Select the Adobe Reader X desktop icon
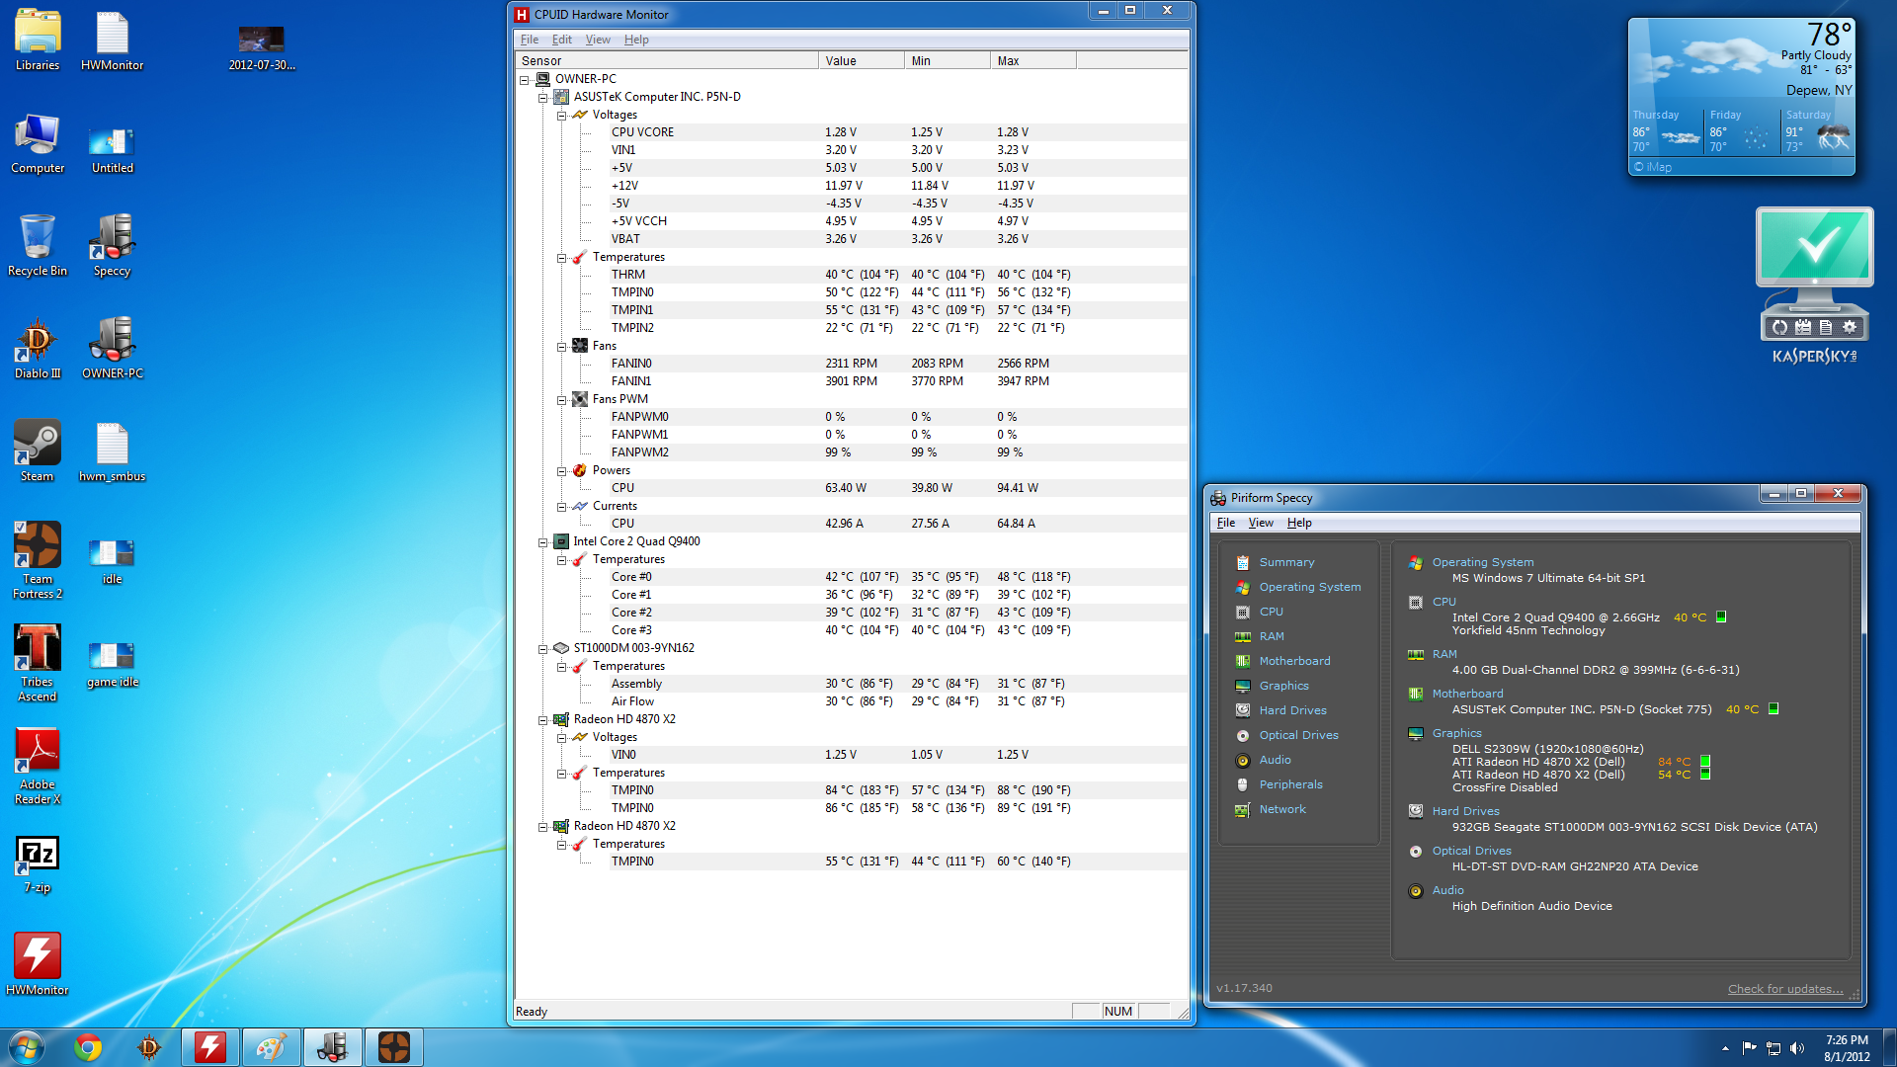 tap(38, 766)
